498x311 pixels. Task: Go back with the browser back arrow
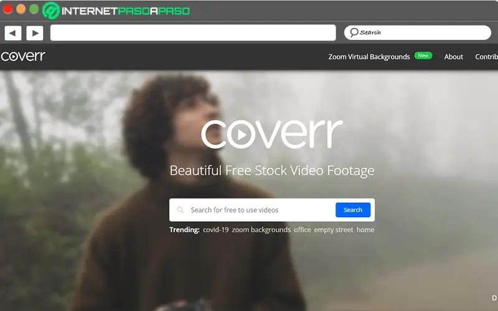pos(13,33)
